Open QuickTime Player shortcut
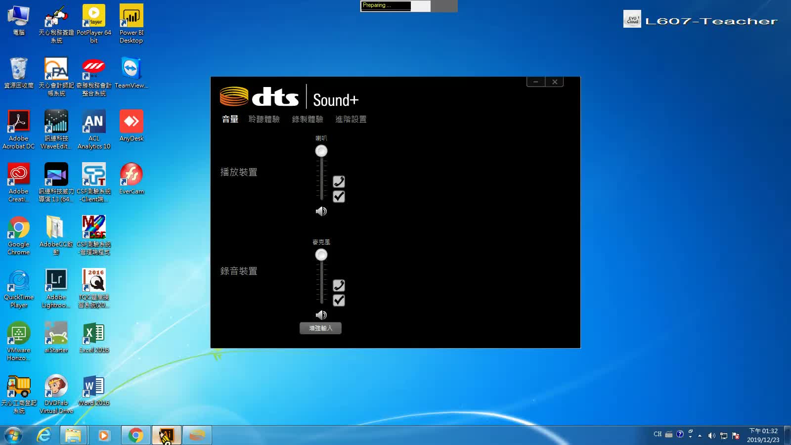Viewport: 791px width, 445px height. tap(19, 288)
